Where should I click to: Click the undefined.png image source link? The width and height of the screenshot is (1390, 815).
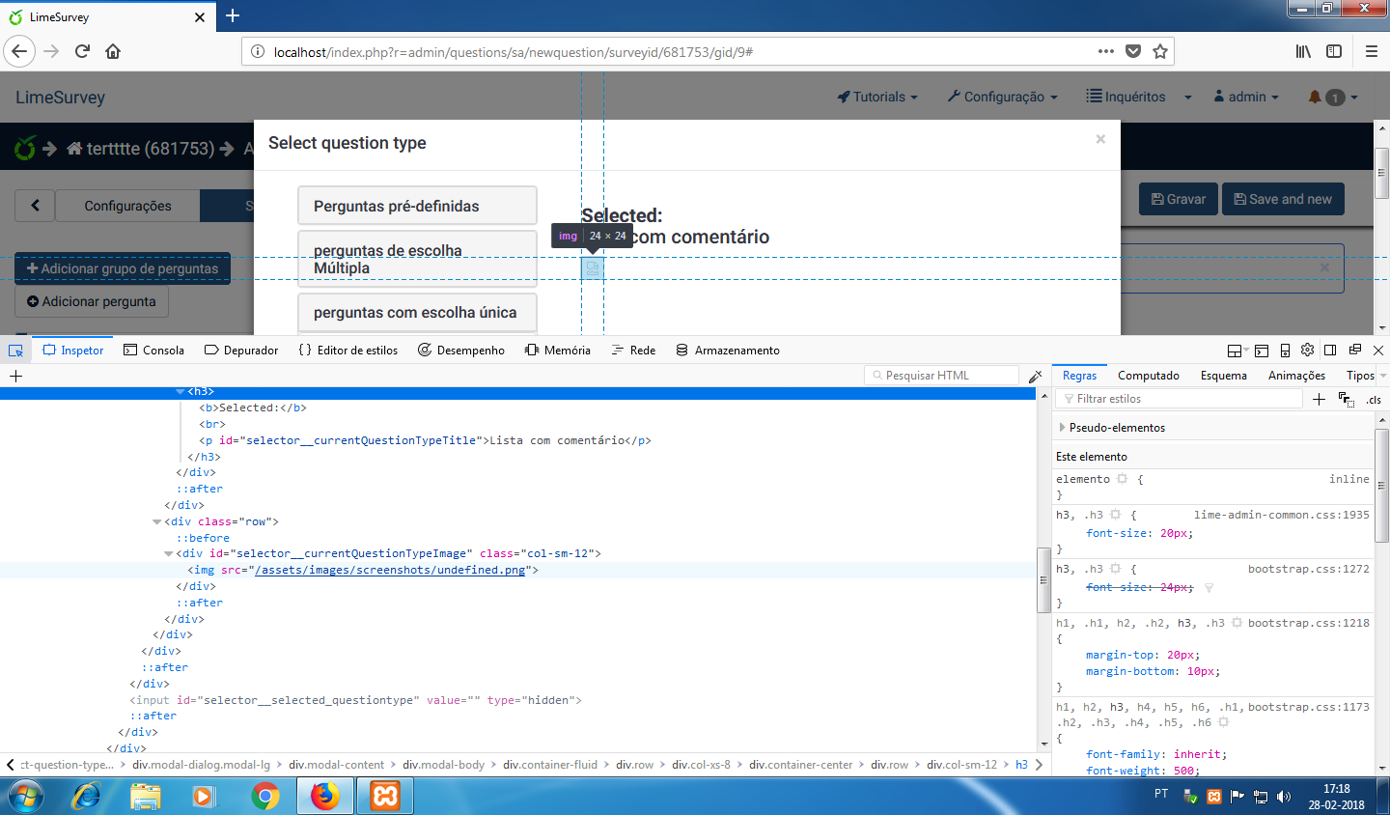coord(390,570)
